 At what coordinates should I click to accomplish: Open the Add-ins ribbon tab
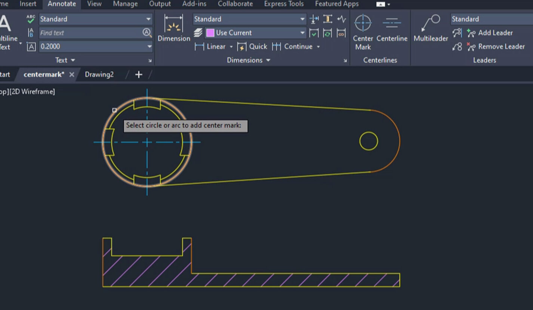tap(194, 4)
